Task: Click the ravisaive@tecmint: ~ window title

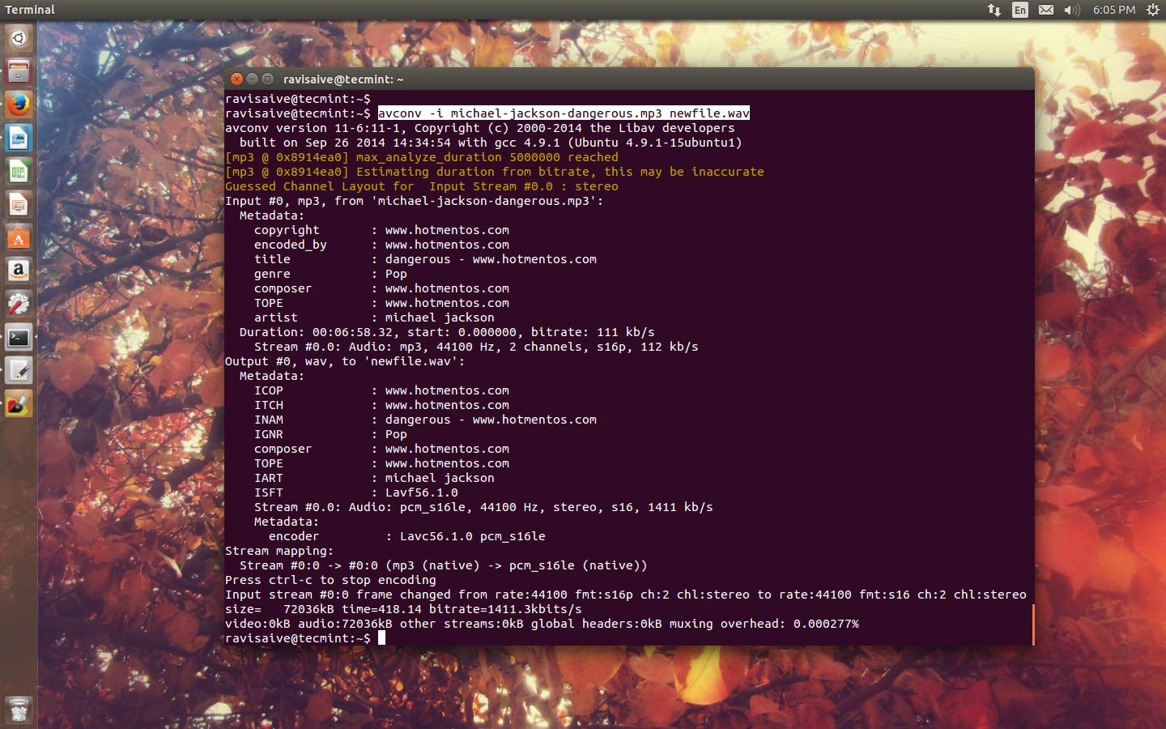Action: coord(343,79)
